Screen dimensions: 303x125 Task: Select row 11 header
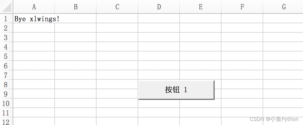pyautogui.click(x=6, y=113)
